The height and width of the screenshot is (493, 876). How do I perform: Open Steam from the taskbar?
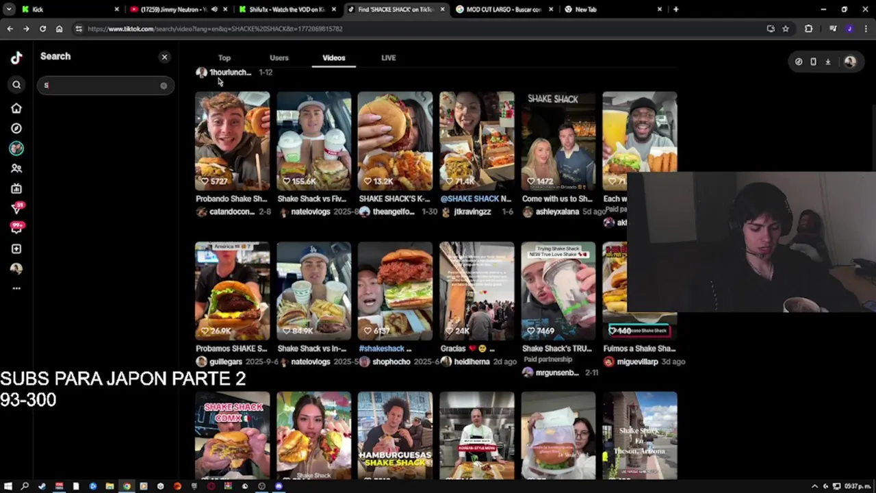click(42, 486)
